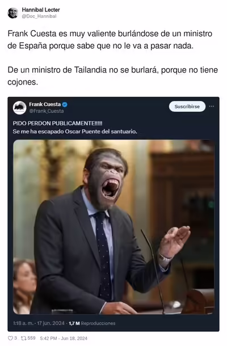The image size is (227, 346).
Task: Click the 1:18 a. m. 17 jun. 2024 timestamp
Action: (39, 323)
